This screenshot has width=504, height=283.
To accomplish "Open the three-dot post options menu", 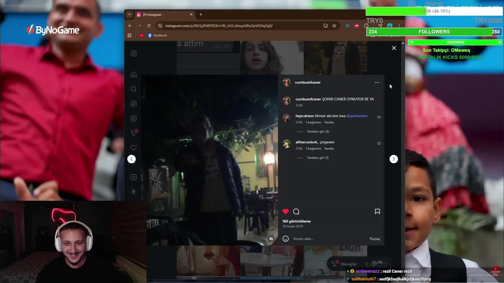I will pos(377,83).
